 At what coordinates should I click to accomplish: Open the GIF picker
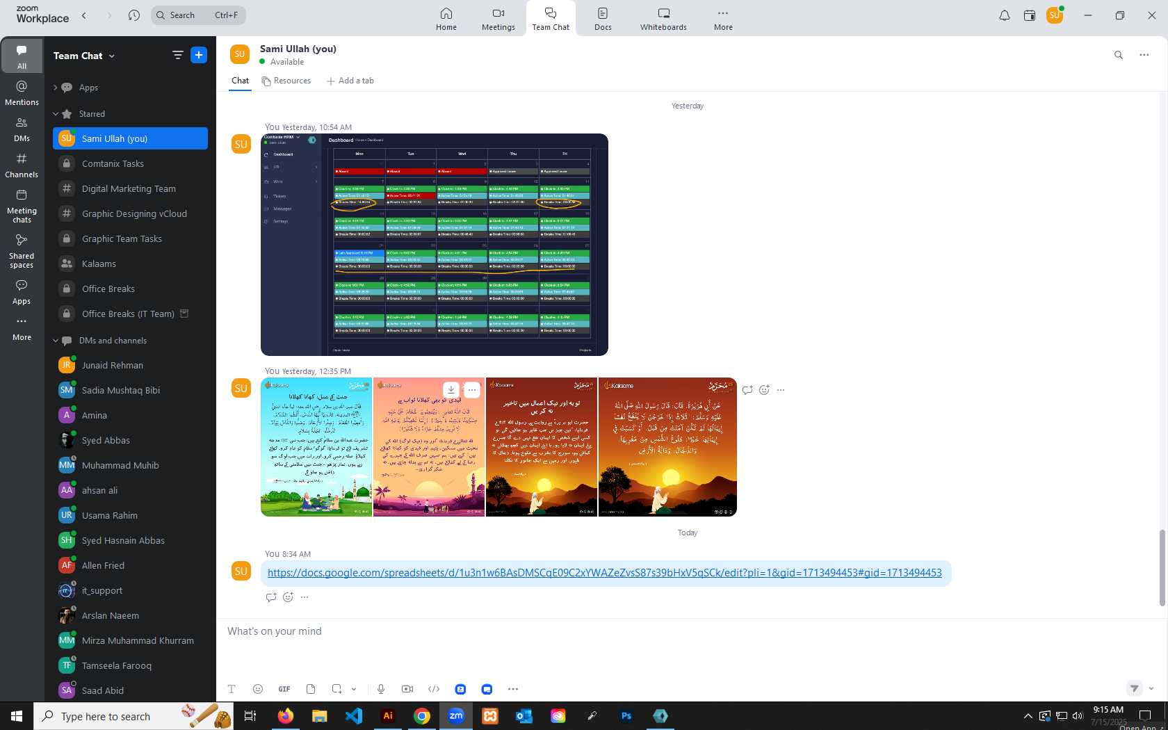tap(284, 689)
